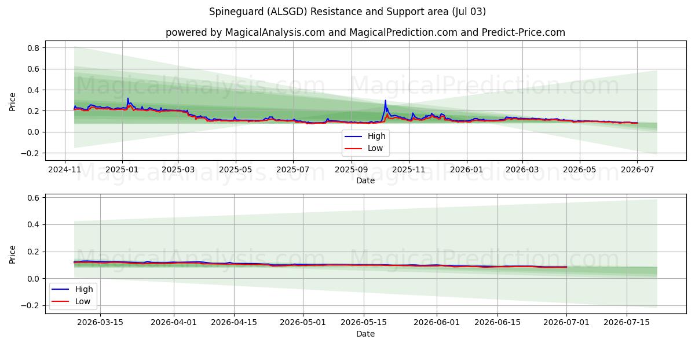Click the '0.8' price tick on top chart
The width and height of the screenshot is (695, 347).
point(33,48)
